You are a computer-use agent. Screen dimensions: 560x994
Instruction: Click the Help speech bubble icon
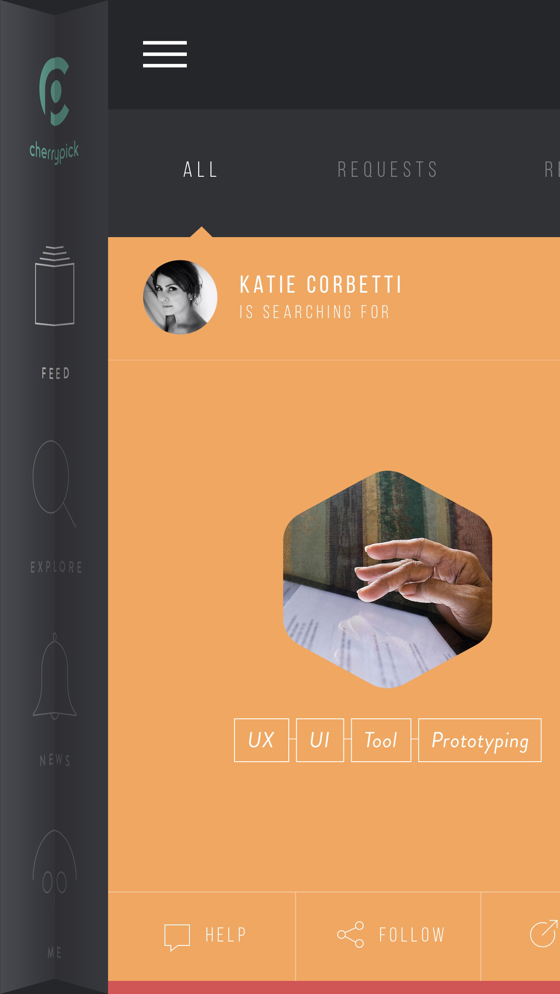point(177,937)
